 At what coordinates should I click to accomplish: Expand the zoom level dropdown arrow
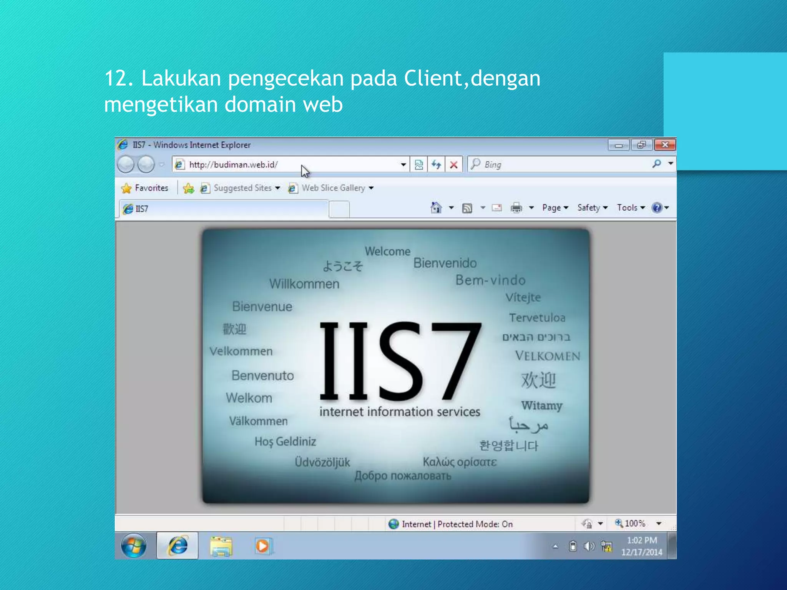click(x=659, y=524)
